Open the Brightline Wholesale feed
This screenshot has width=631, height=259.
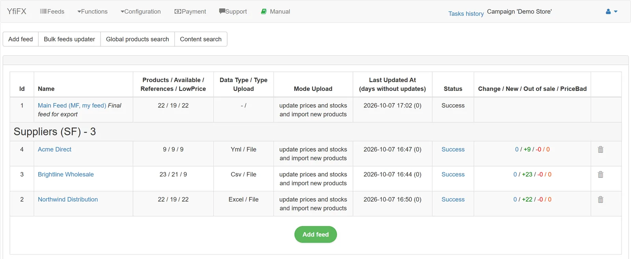[x=66, y=175]
